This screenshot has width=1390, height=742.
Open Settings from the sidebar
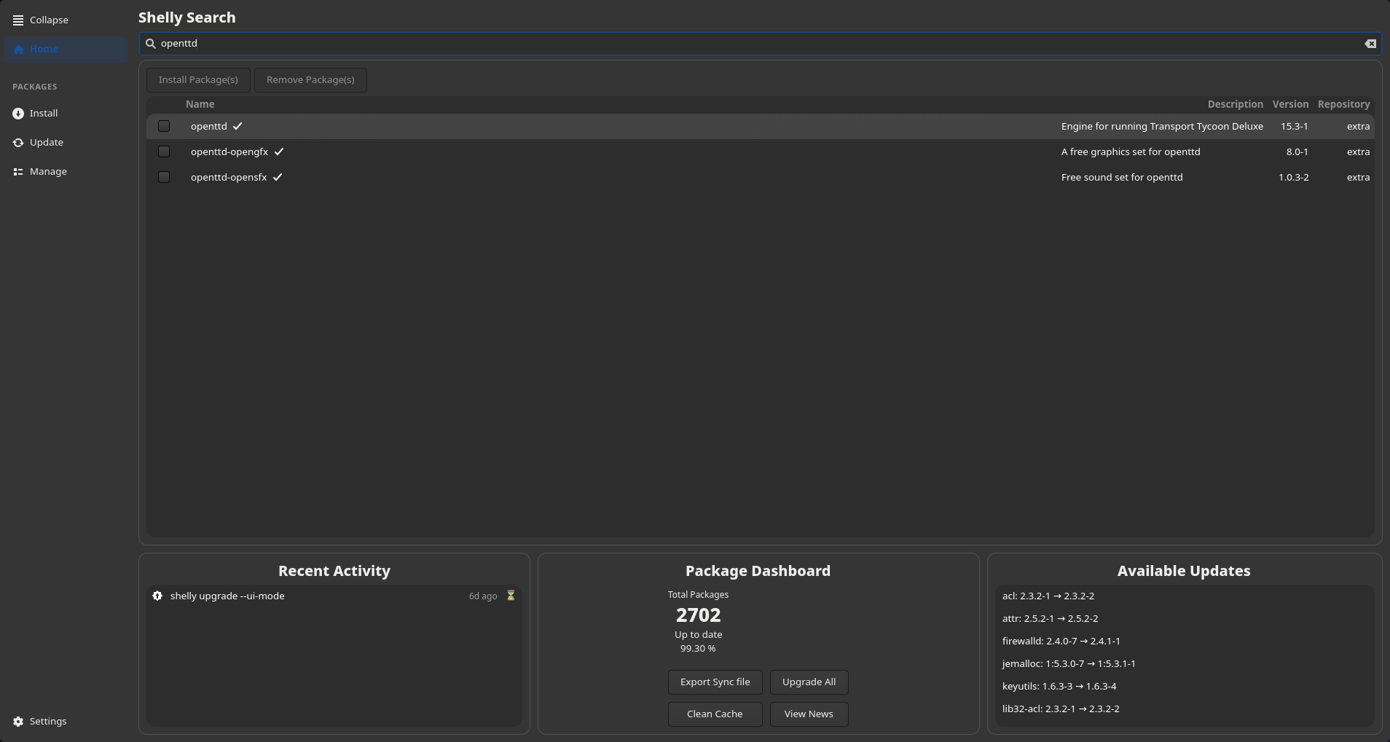point(66,722)
